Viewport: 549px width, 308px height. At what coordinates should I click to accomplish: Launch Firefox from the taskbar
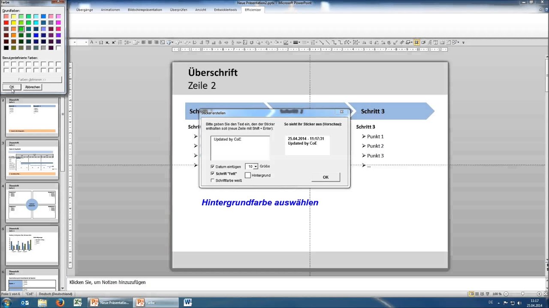click(x=60, y=302)
